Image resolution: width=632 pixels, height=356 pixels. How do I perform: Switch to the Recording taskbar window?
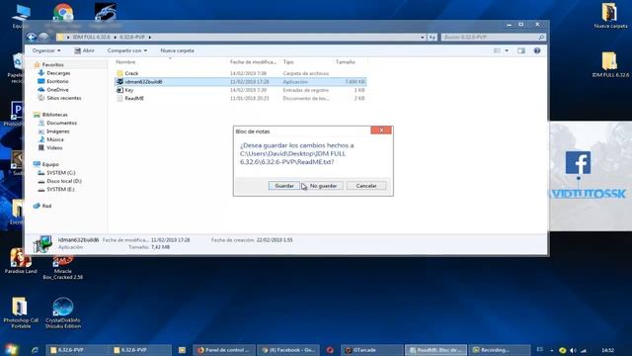pyautogui.click(x=500, y=350)
